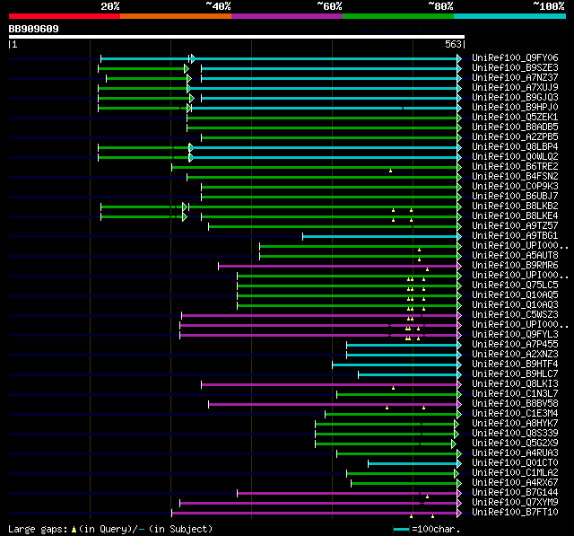Select label UniRef100_A4RX67
This screenshot has width=574, height=536.
pyautogui.click(x=515, y=483)
